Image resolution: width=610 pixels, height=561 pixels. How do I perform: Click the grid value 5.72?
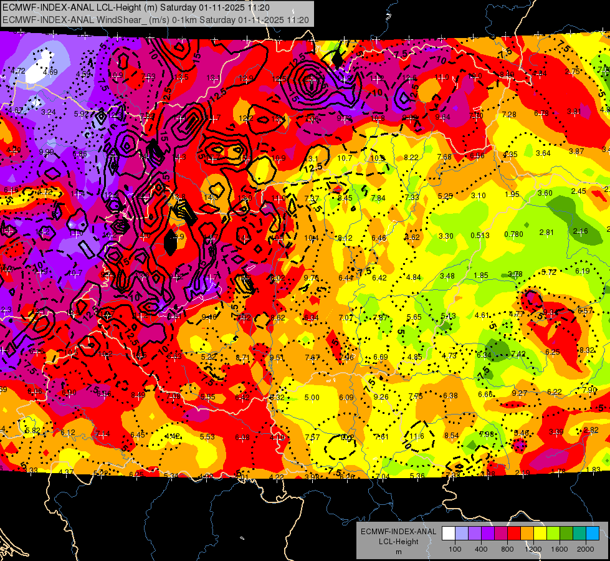pos(548,272)
